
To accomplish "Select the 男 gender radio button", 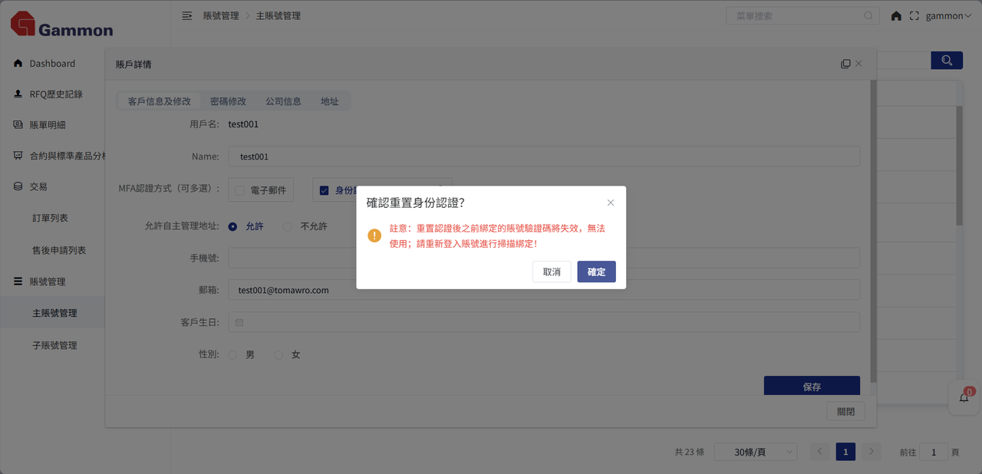I will (233, 355).
